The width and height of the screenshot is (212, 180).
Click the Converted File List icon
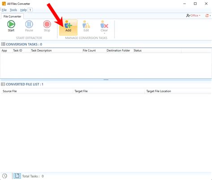3,84
